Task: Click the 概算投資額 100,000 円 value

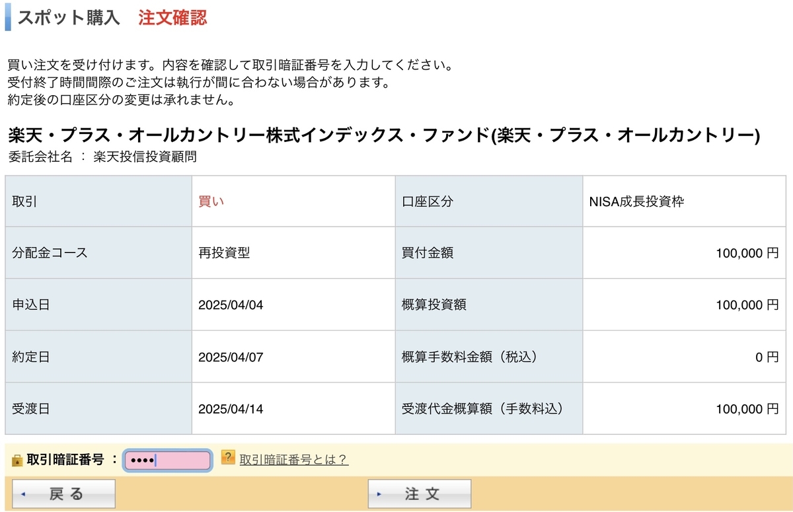Action: (x=747, y=305)
